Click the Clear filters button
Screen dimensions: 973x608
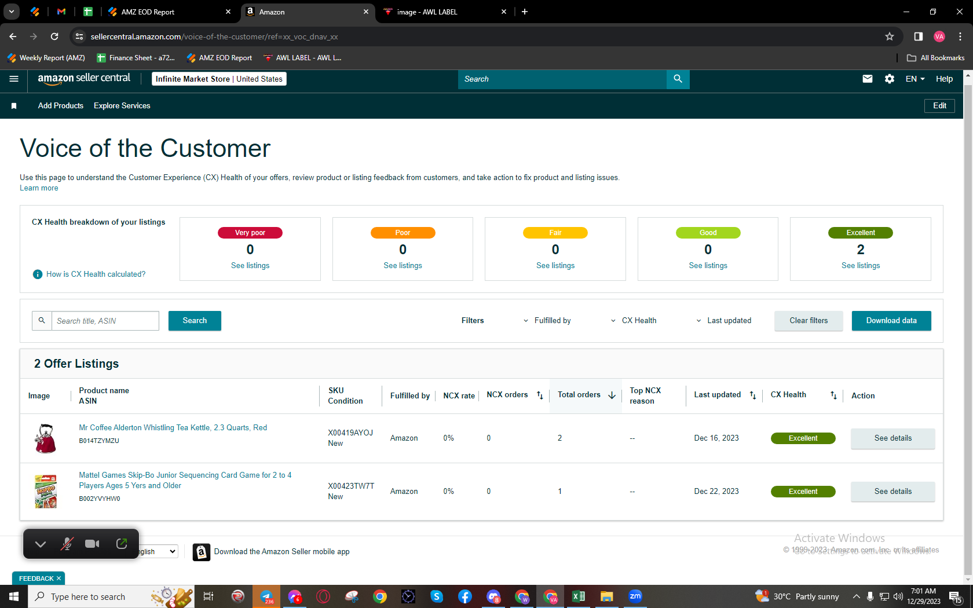809,321
